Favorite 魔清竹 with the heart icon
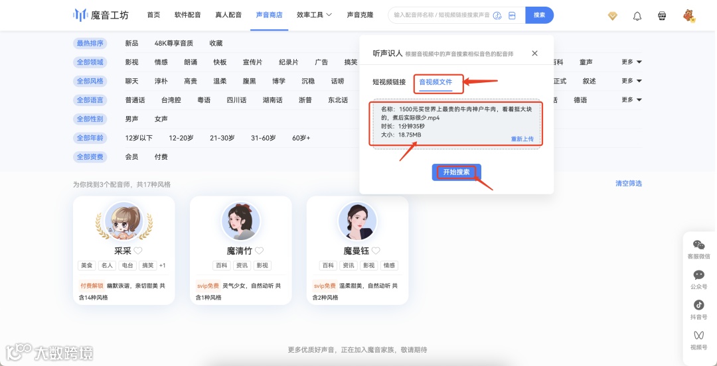717x366 pixels. point(260,251)
